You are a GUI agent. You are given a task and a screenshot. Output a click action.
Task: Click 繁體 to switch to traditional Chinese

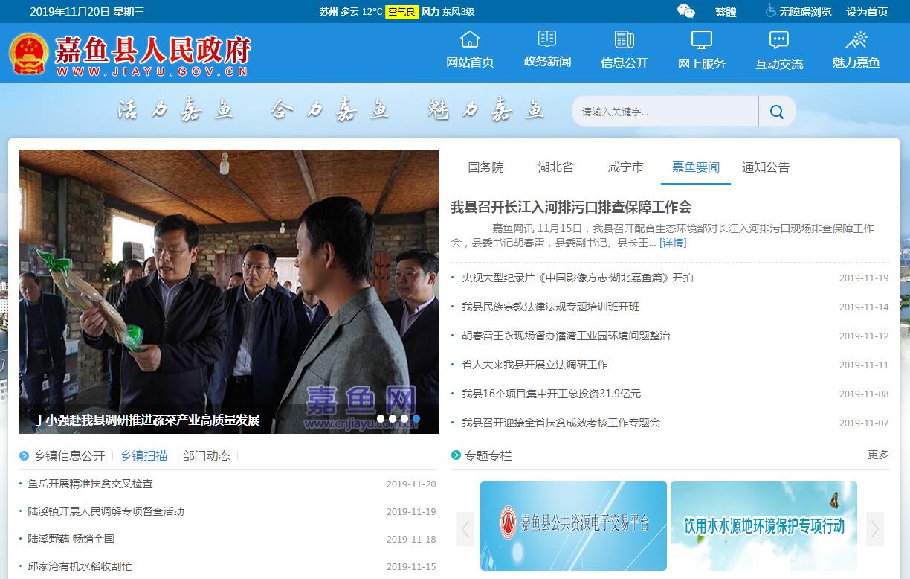tap(726, 12)
